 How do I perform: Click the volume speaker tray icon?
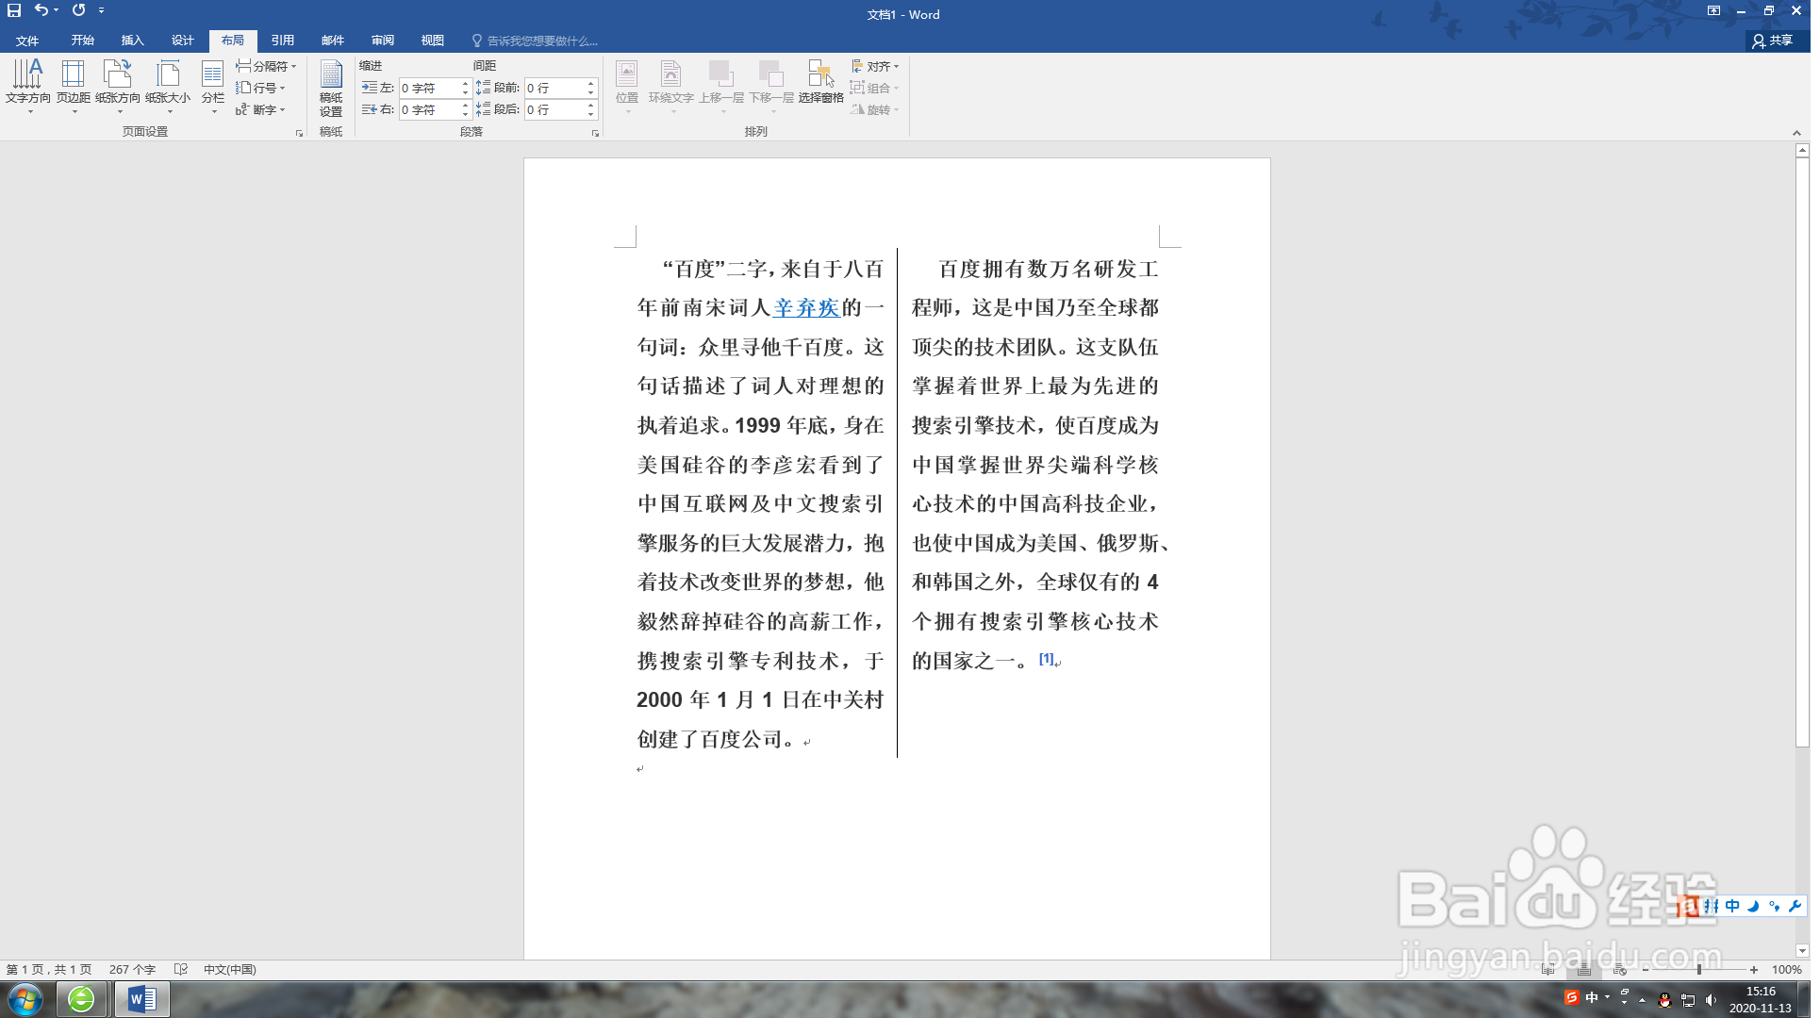[x=1711, y=1000]
